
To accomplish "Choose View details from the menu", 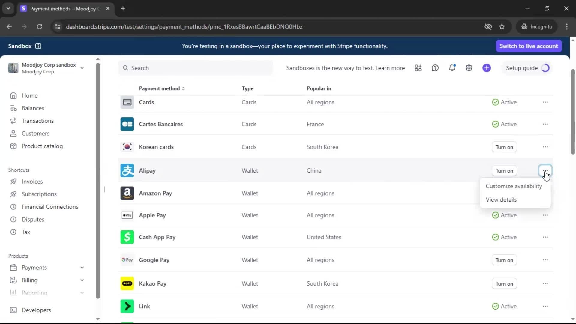I will (x=501, y=200).
